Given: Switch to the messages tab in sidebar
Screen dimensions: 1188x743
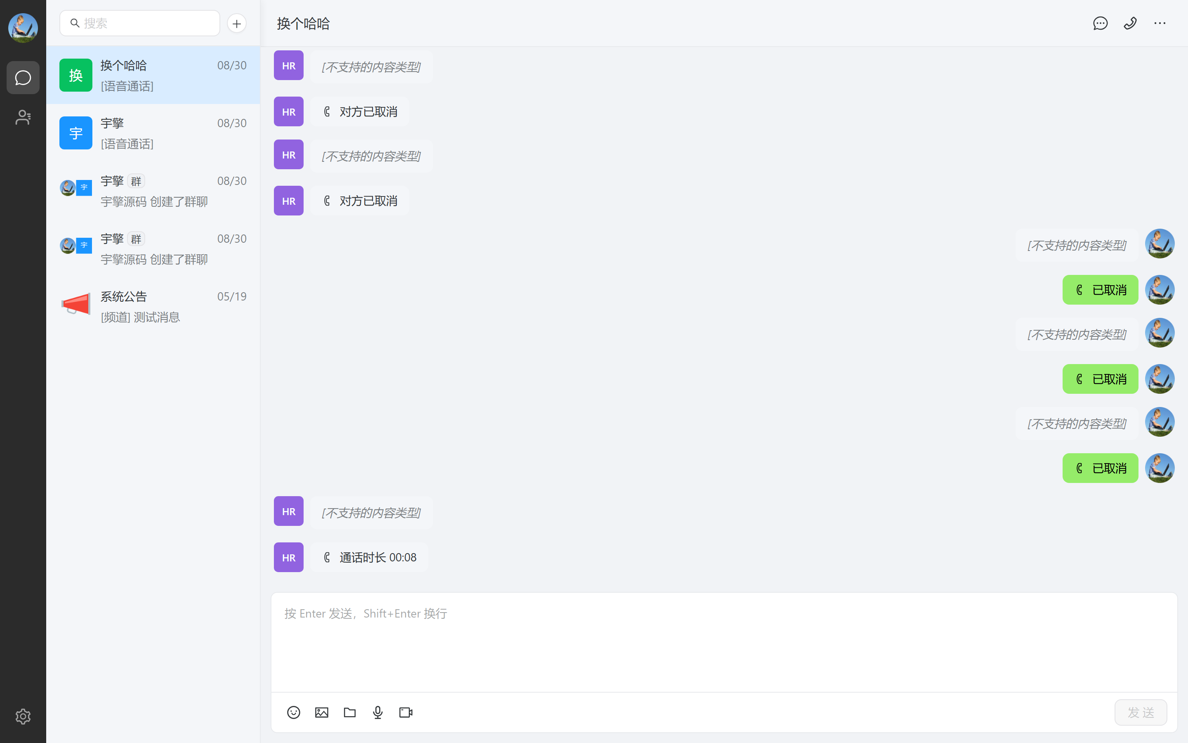Looking at the screenshot, I should (x=23, y=78).
